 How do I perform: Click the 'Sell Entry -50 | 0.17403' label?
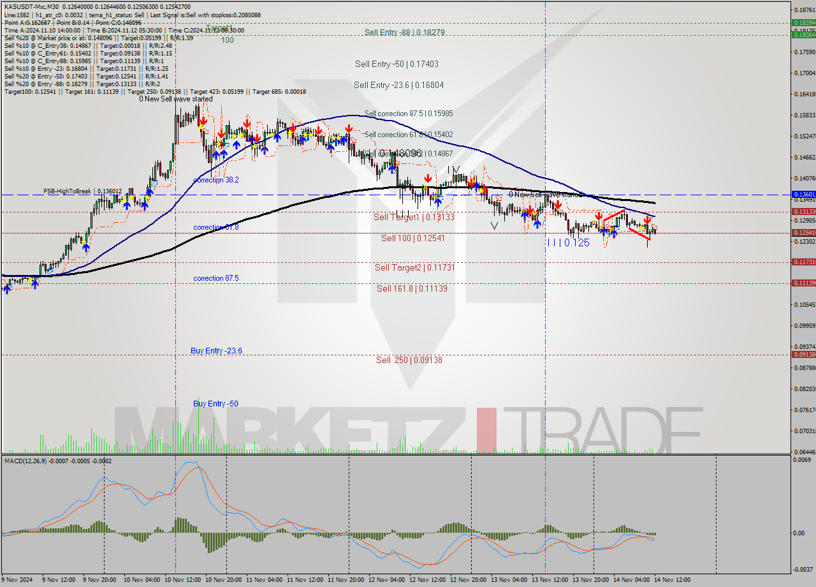pyautogui.click(x=397, y=64)
